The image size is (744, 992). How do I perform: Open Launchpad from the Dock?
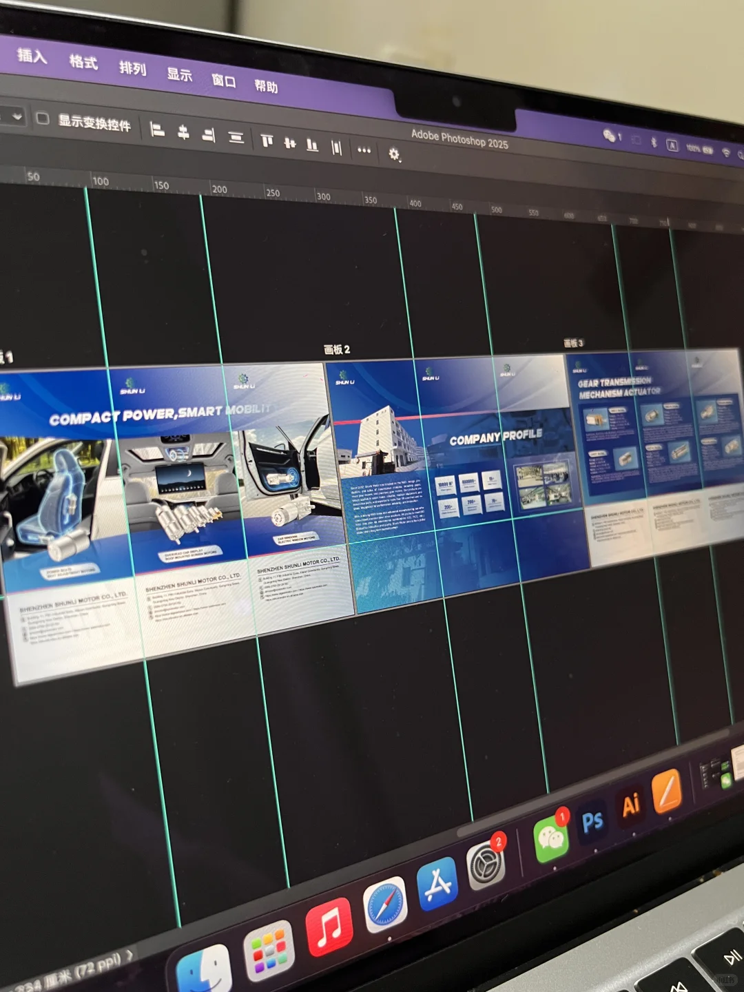(x=269, y=949)
